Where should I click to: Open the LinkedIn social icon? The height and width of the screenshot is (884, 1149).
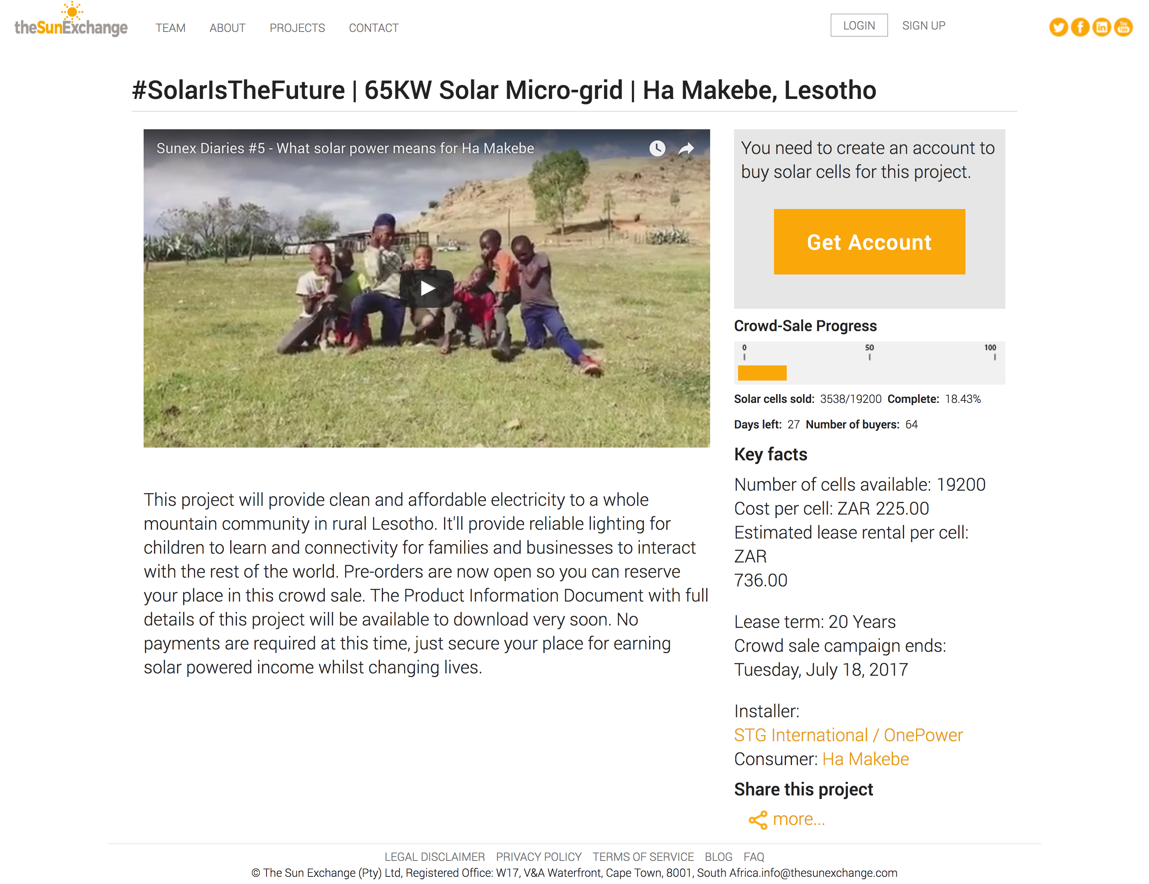(1101, 27)
